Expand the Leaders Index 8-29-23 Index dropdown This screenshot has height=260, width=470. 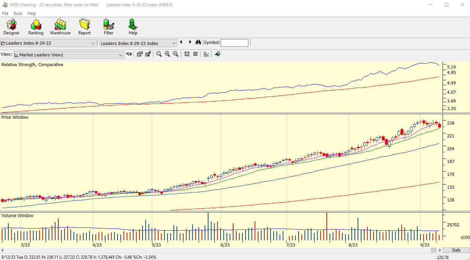(174, 43)
